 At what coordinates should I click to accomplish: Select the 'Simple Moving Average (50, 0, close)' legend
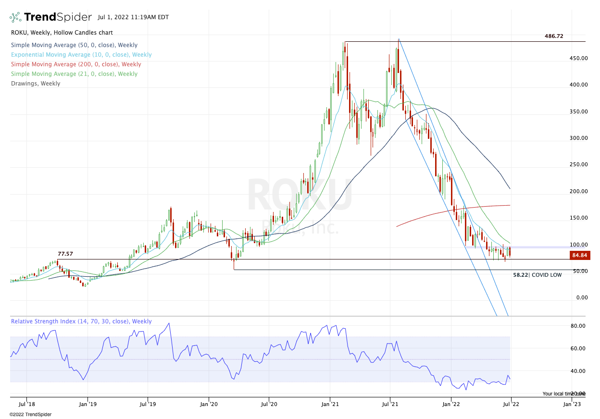point(73,45)
